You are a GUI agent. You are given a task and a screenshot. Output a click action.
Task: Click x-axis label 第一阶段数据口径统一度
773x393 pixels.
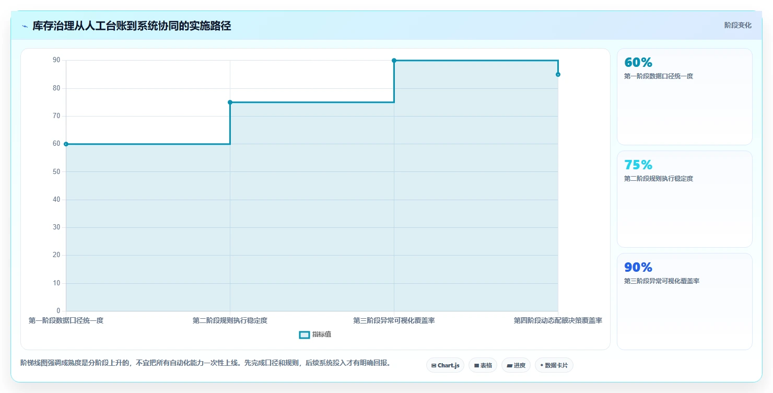66,320
